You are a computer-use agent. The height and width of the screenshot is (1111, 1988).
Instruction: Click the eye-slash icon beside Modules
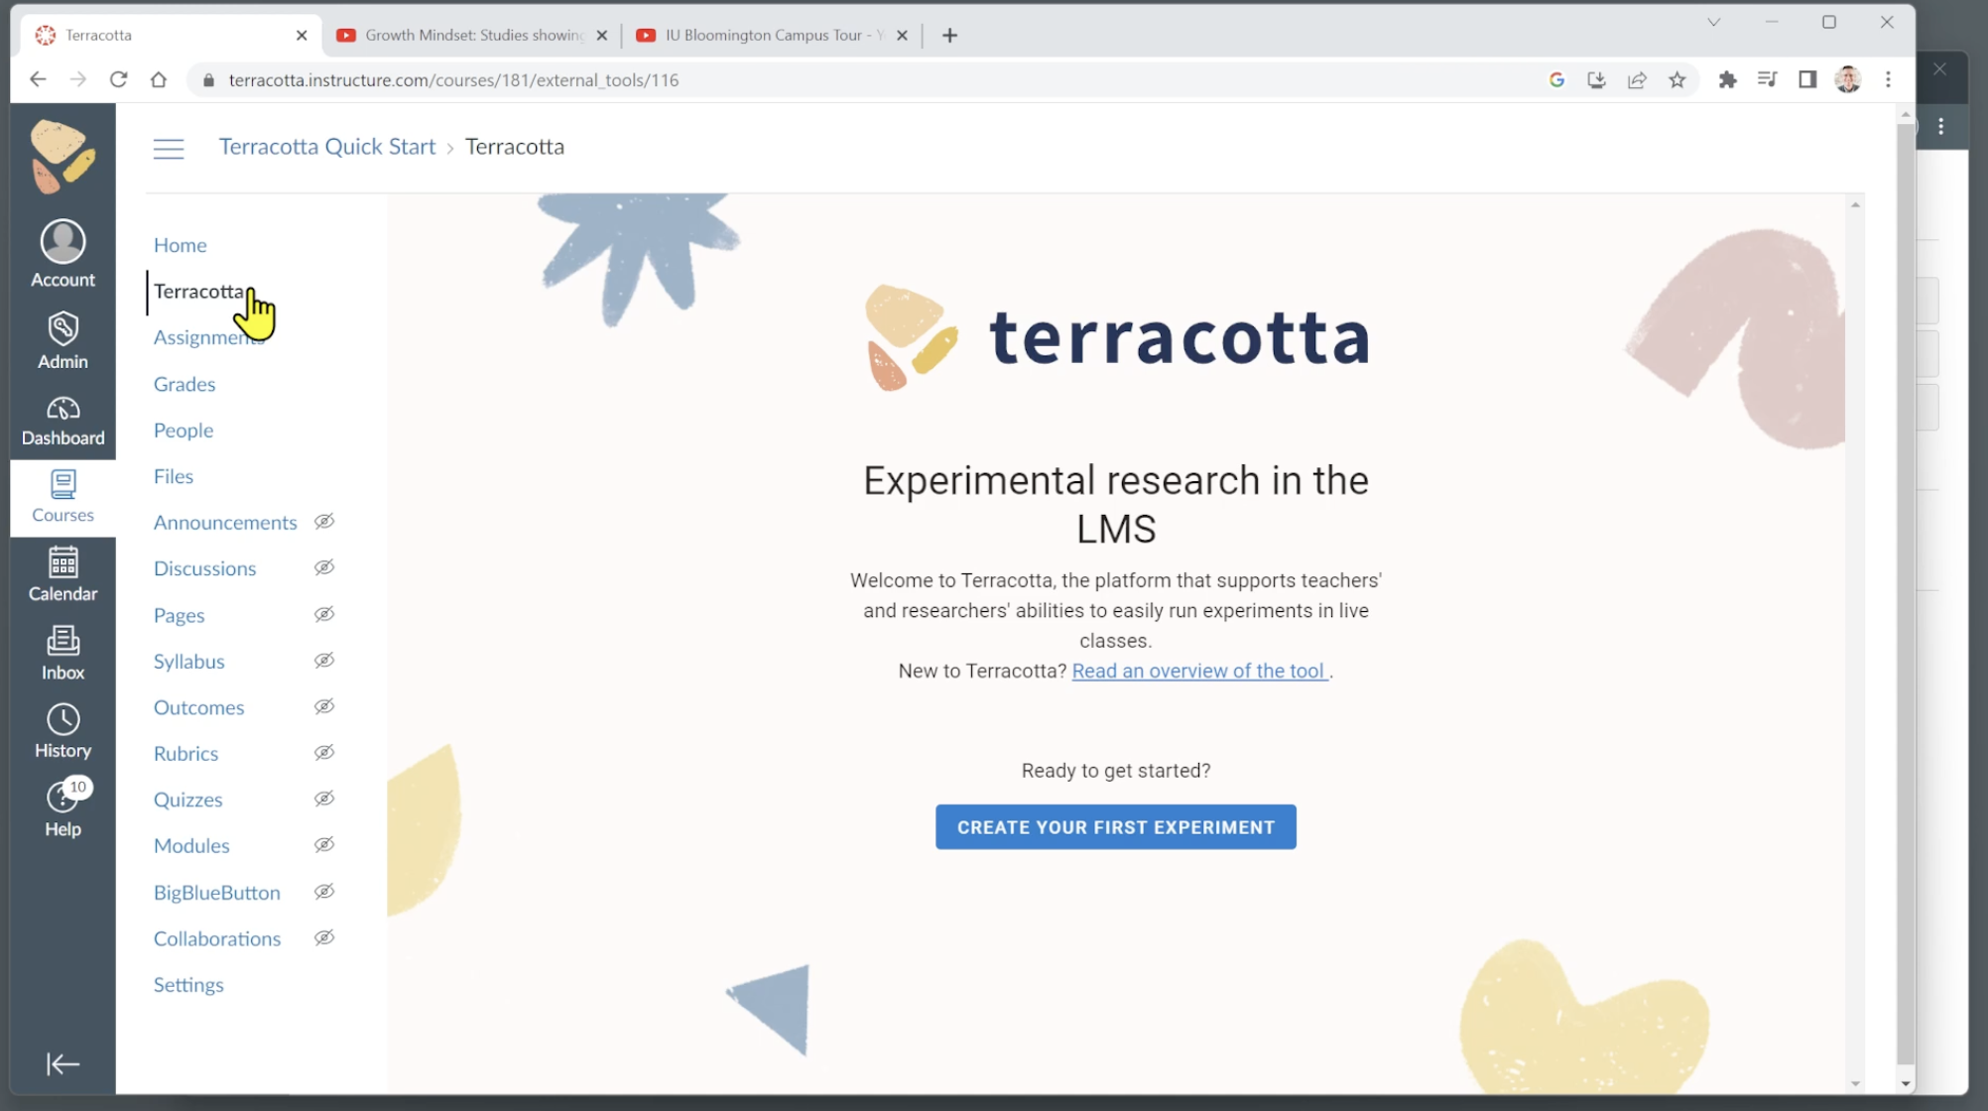tap(324, 845)
